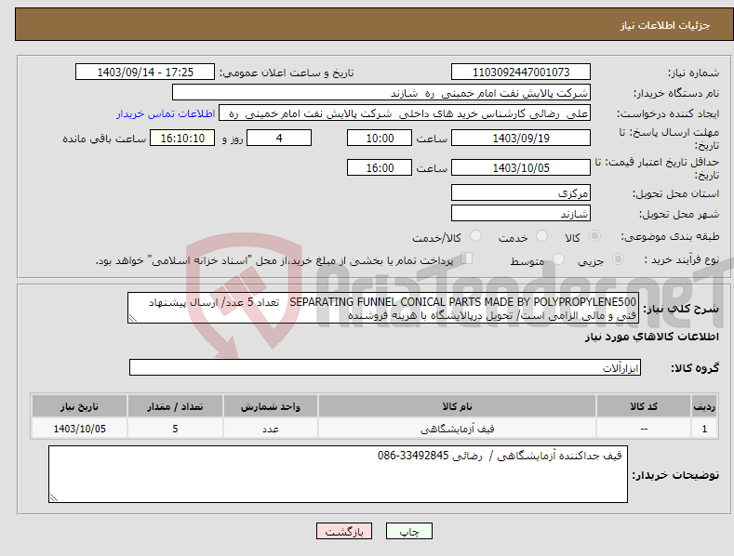The width and height of the screenshot is (734, 556).
Task: Toggle the Islamic treasury payment checkbox
Action: (467, 258)
